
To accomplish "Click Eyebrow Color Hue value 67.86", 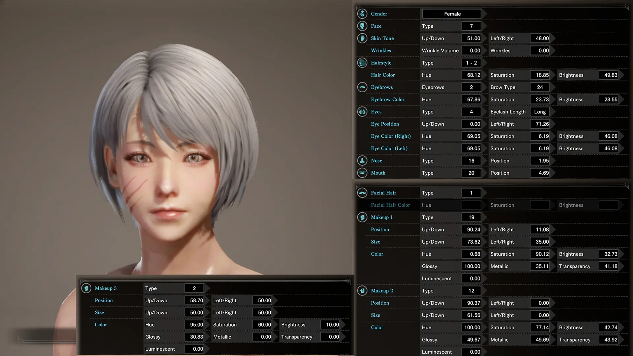I will point(471,99).
